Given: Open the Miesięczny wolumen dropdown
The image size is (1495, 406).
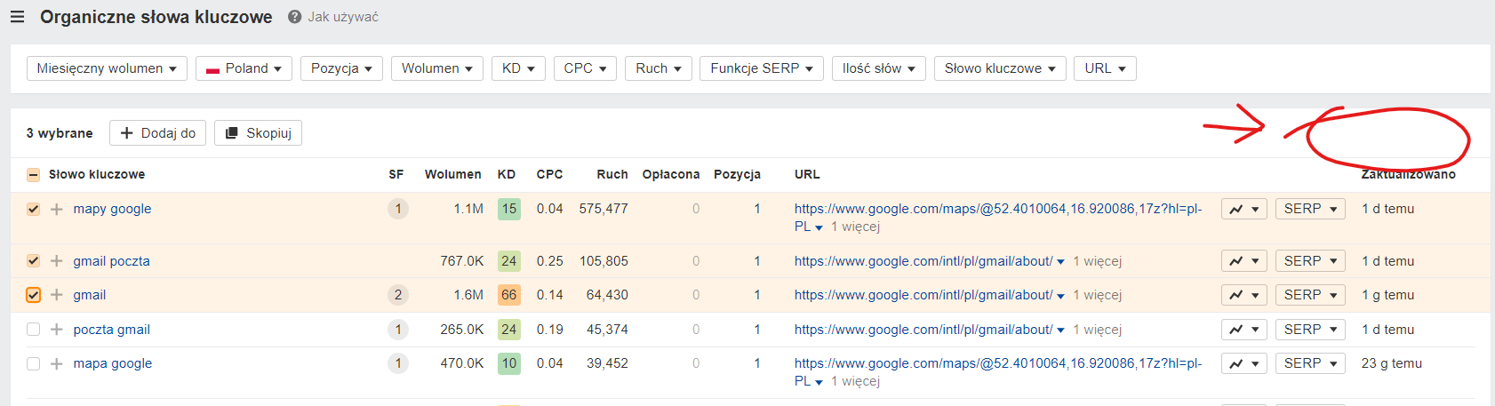Looking at the screenshot, I should tap(107, 68).
